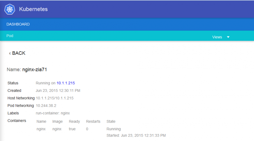
Task: Select the Pod breadcrumb label
Action: click(x=10, y=36)
